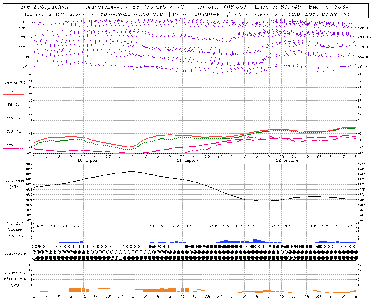Click the pink dashed 500 гПа legend line
Viewport: 373px width, 299px height.
(x=13, y=149)
